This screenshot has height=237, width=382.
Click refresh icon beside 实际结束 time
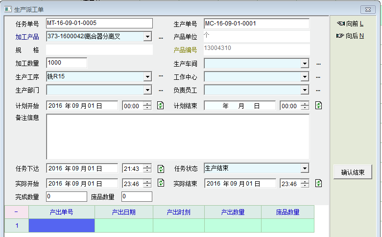click(319, 183)
